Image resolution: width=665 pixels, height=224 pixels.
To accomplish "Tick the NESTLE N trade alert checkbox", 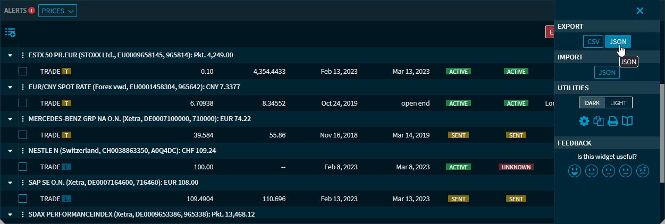I will (x=23, y=167).
